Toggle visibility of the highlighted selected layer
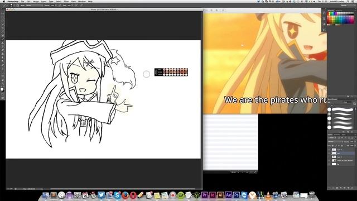 point(329,154)
